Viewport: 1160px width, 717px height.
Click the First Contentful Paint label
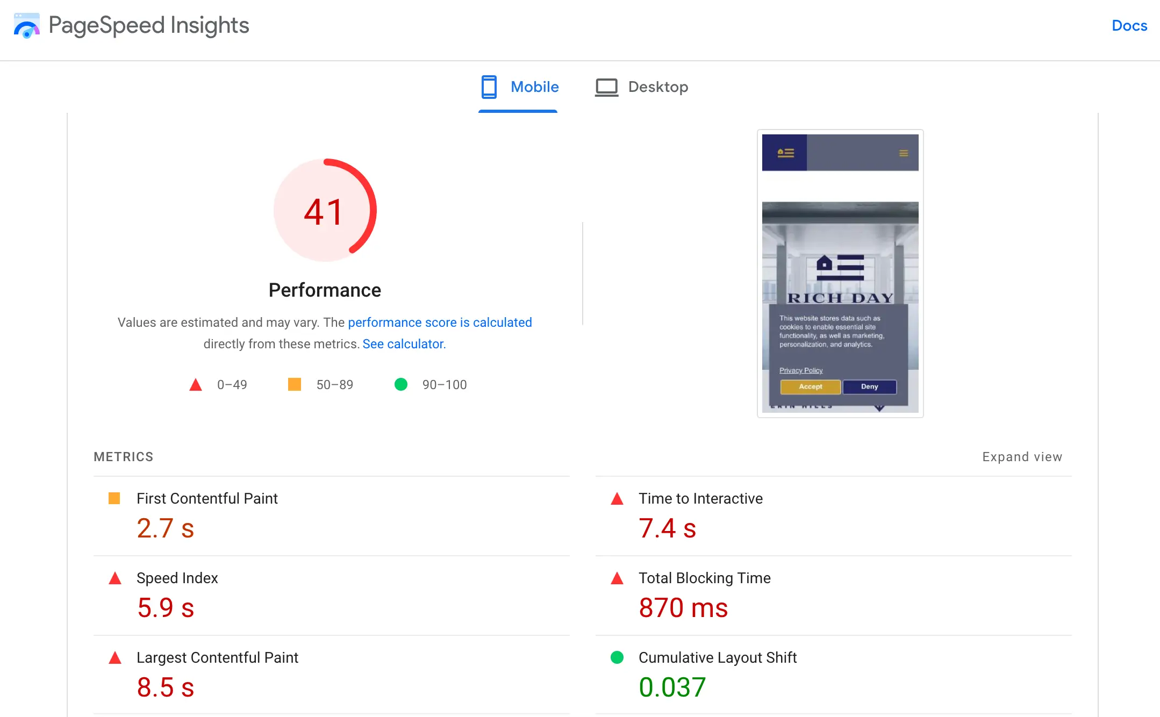pyautogui.click(x=207, y=499)
